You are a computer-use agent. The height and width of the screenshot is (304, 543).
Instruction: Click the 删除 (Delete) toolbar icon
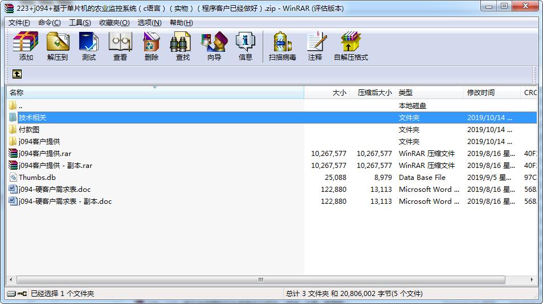[x=152, y=42]
